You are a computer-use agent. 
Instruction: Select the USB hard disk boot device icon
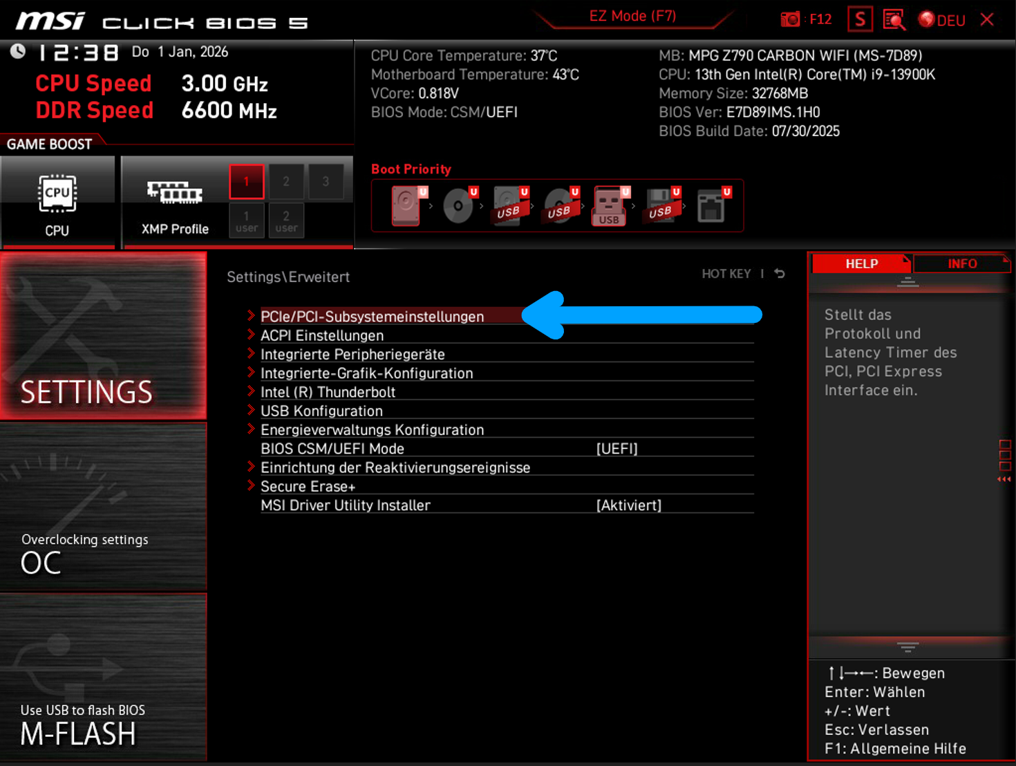[x=510, y=205]
